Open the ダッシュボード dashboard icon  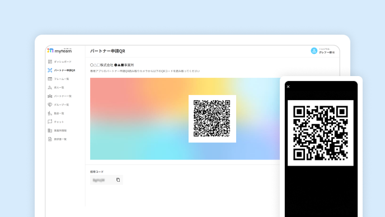pyautogui.click(x=50, y=62)
